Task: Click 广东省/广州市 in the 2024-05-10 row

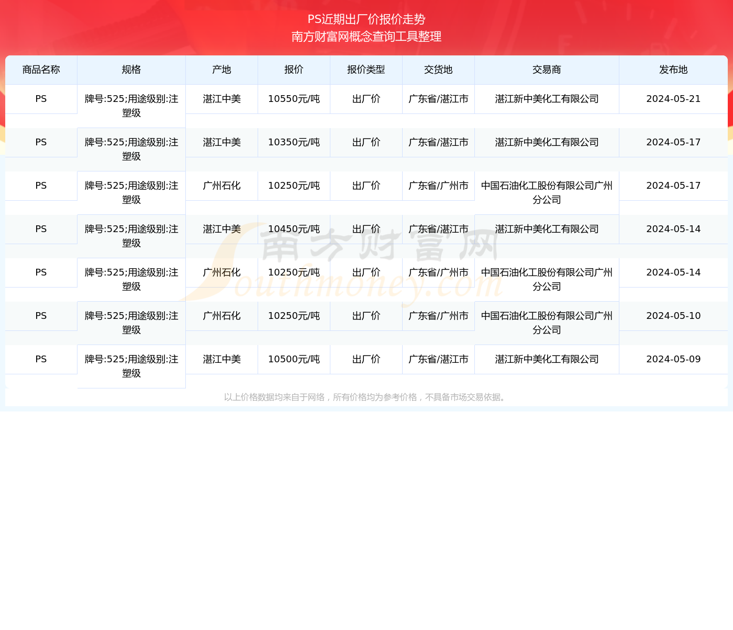Action: coord(438,316)
